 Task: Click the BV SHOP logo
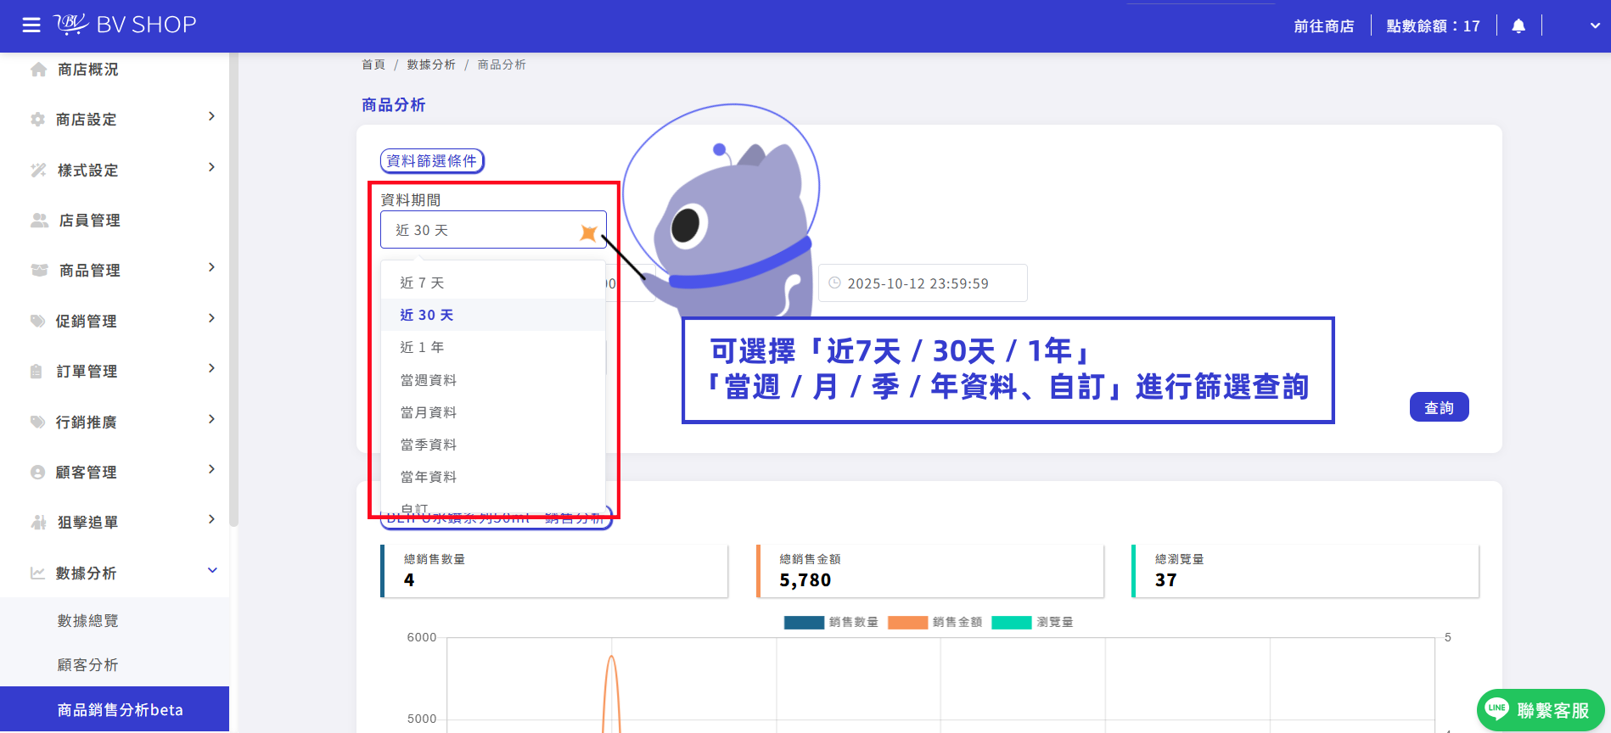click(126, 25)
